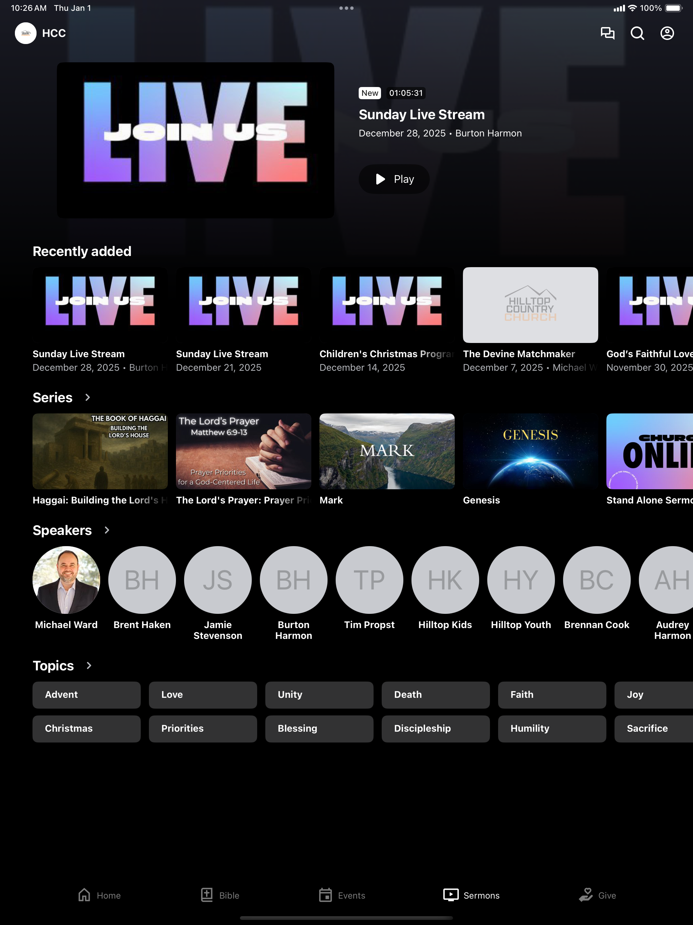The width and height of the screenshot is (693, 925).
Task: Open the chat messages icon
Action: [x=607, y=33]
